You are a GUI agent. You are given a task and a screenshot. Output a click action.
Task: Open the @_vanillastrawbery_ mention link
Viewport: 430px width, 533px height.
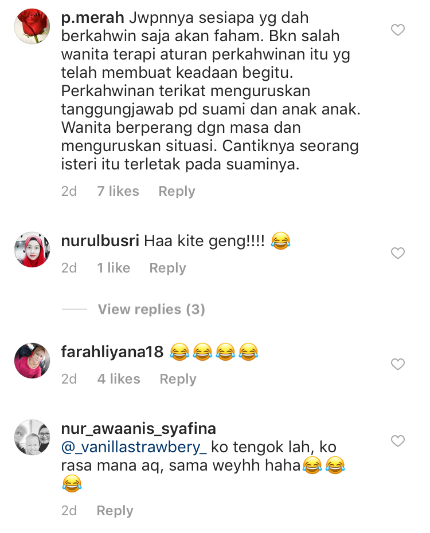pyautogui.click(x=134, y=447)
